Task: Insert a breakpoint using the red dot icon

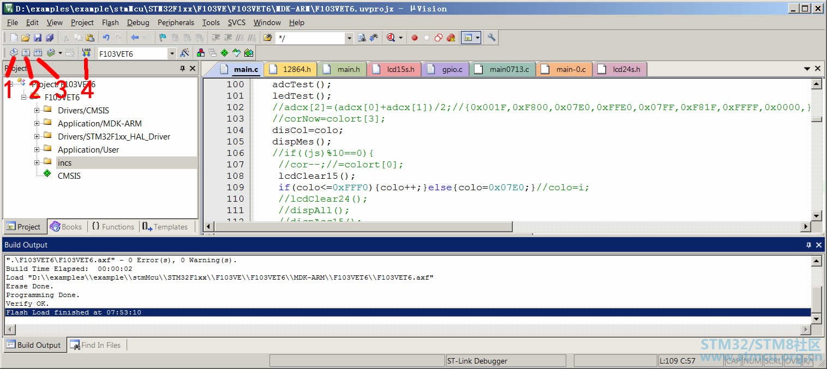Action: (x=415, y=38)
